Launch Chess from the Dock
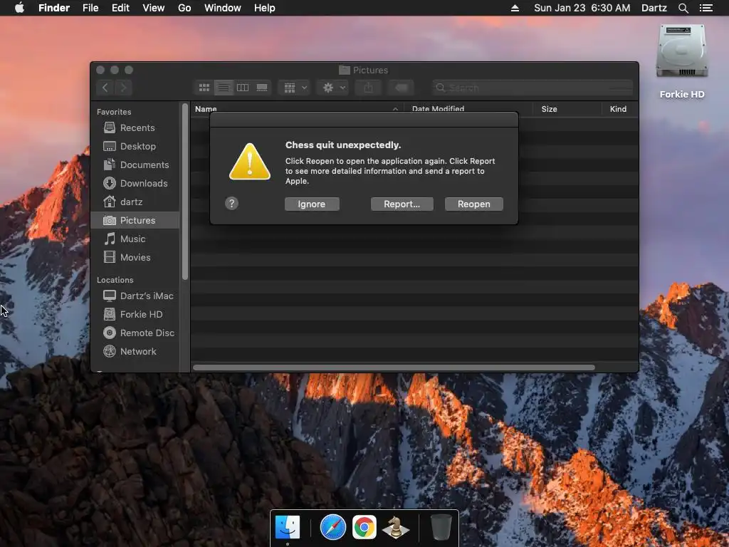This screenshot has height=547, width=729. [396, 527]
